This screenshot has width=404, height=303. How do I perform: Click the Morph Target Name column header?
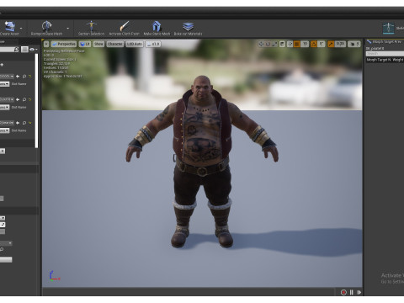(x=379, y=60)
